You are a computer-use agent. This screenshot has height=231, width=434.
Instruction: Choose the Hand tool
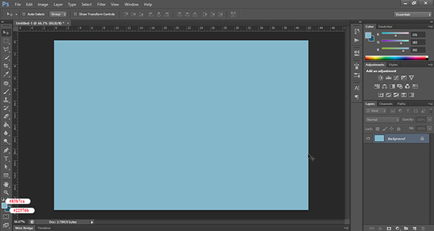pos(6,184)
